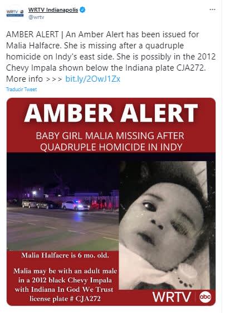
Task: Click the abc logo in the graphic
Action: (x=205, y=297)
